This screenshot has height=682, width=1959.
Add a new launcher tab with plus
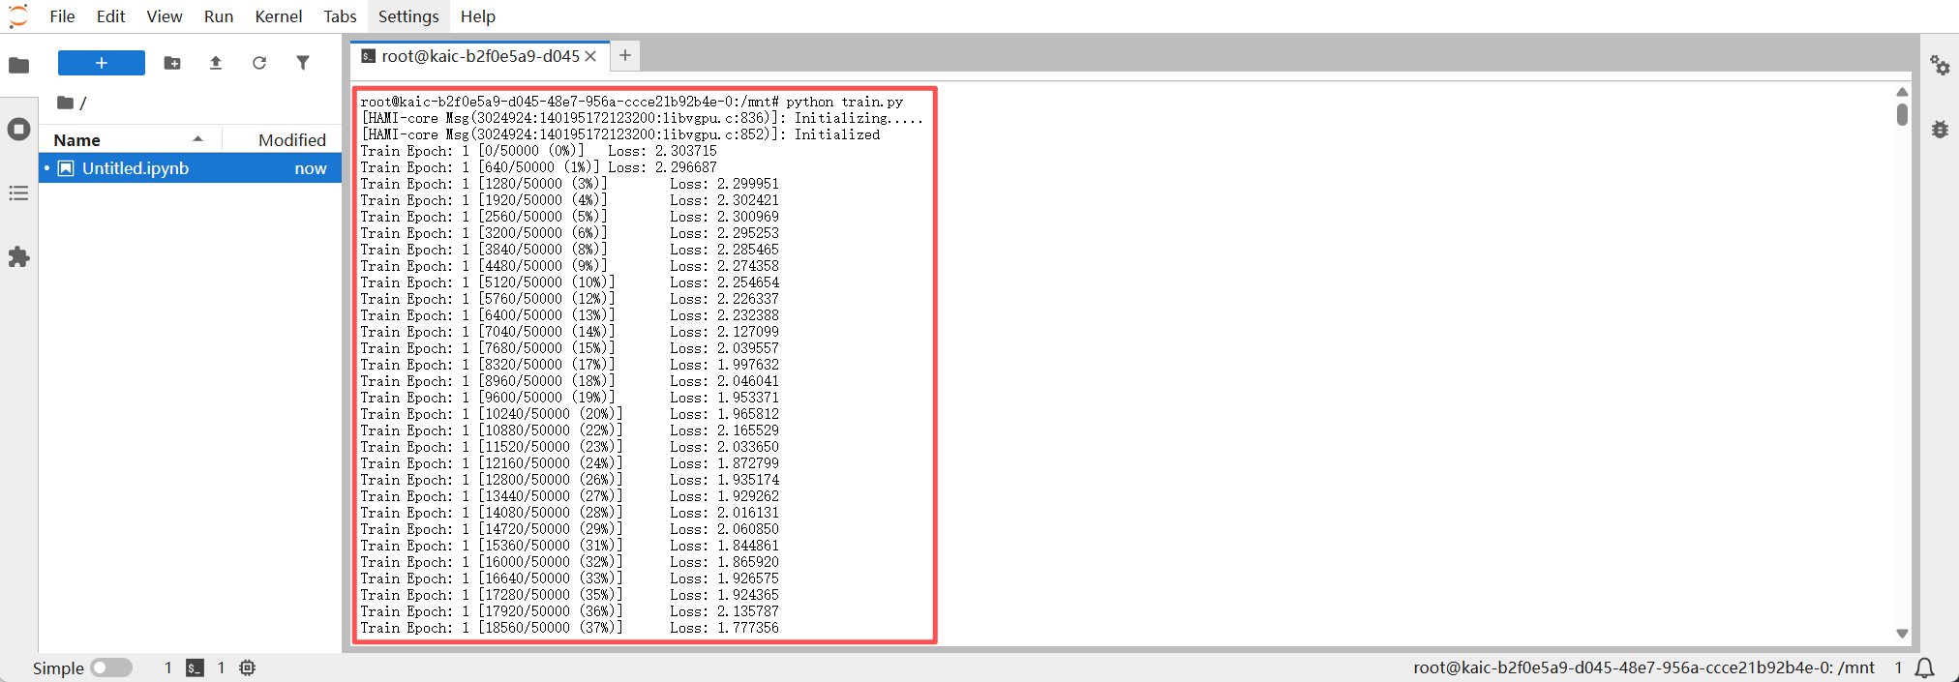pos(625,55)
